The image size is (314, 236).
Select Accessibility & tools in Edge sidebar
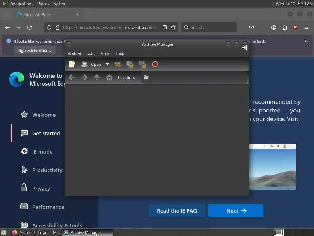tap(51, 225)
